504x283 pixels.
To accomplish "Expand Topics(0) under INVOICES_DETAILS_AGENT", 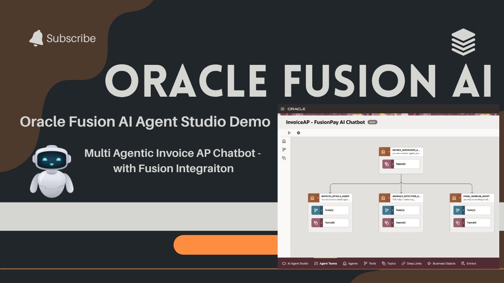I will (x=322, y=223).
